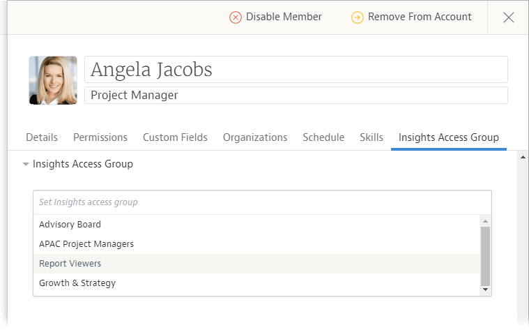529x330 pixels.
Task: Switch to the Schedule tab
Action: [323, 137]
